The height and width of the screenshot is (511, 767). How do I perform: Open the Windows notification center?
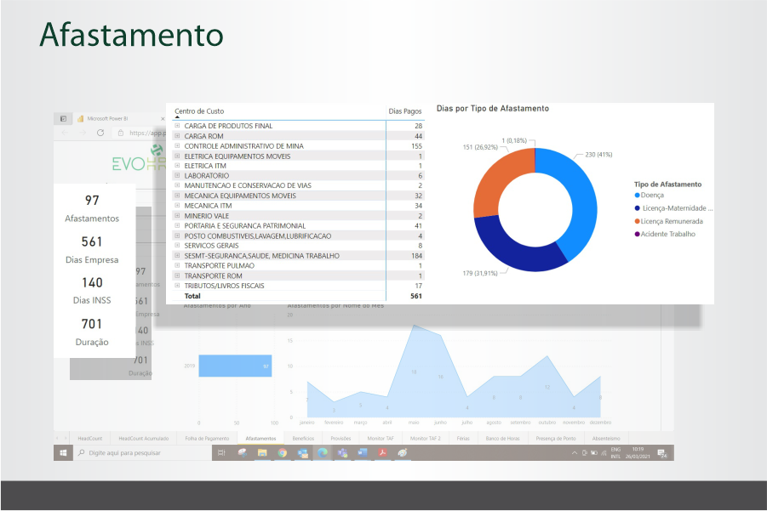tap(661, 453)
